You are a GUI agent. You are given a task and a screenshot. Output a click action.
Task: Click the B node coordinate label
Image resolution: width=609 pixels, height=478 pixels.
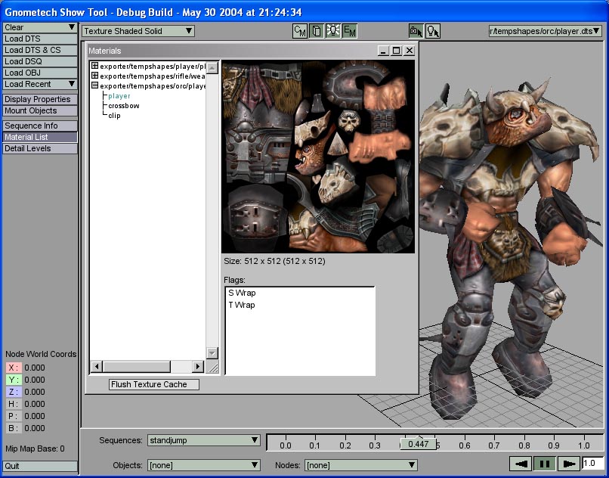click(x=14, y=428)
